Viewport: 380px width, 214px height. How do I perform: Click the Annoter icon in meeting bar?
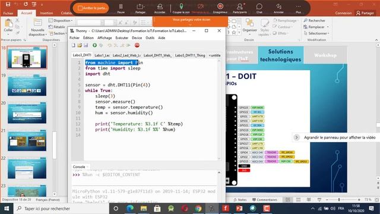(278, 8)
